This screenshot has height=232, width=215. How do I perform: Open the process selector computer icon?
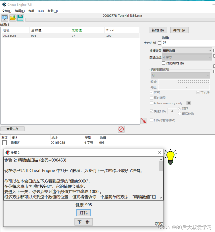click(5, 18)
